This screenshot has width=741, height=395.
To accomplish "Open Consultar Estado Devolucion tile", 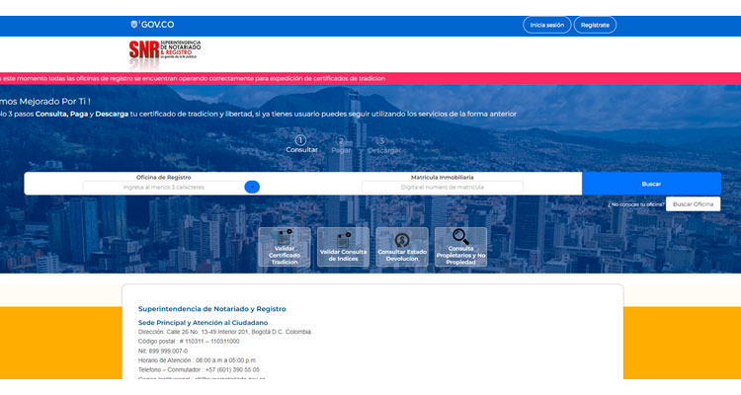I will point(402,247).
